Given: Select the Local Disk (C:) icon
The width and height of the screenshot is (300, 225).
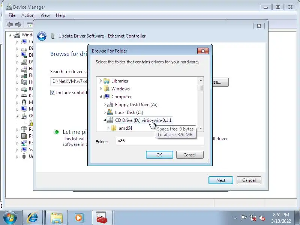Looking at the screenshot, I should point(110,112).
